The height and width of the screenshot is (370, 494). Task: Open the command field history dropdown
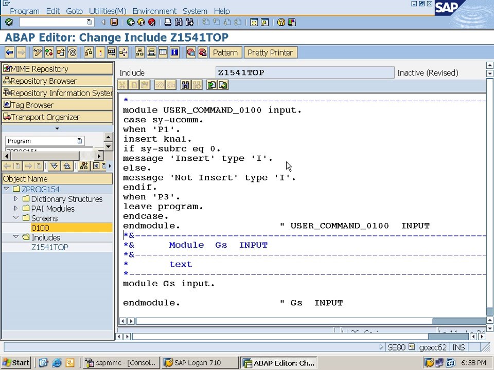pos(89,22)
